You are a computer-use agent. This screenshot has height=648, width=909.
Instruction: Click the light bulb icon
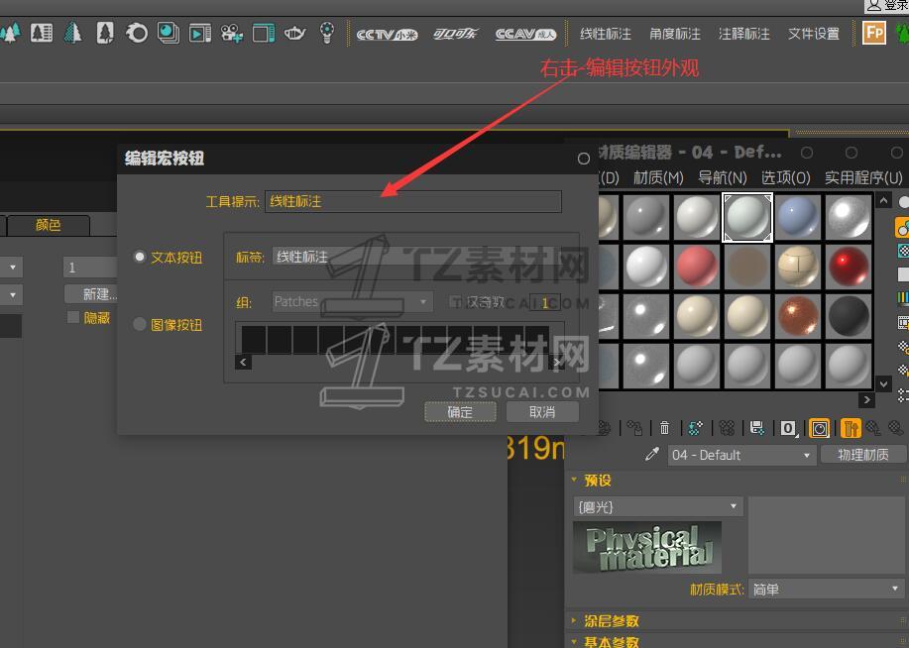pos(327,33)
